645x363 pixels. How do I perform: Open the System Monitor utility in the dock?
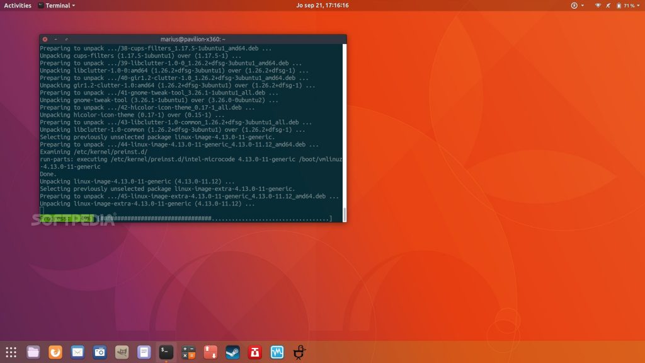(276, 352)
